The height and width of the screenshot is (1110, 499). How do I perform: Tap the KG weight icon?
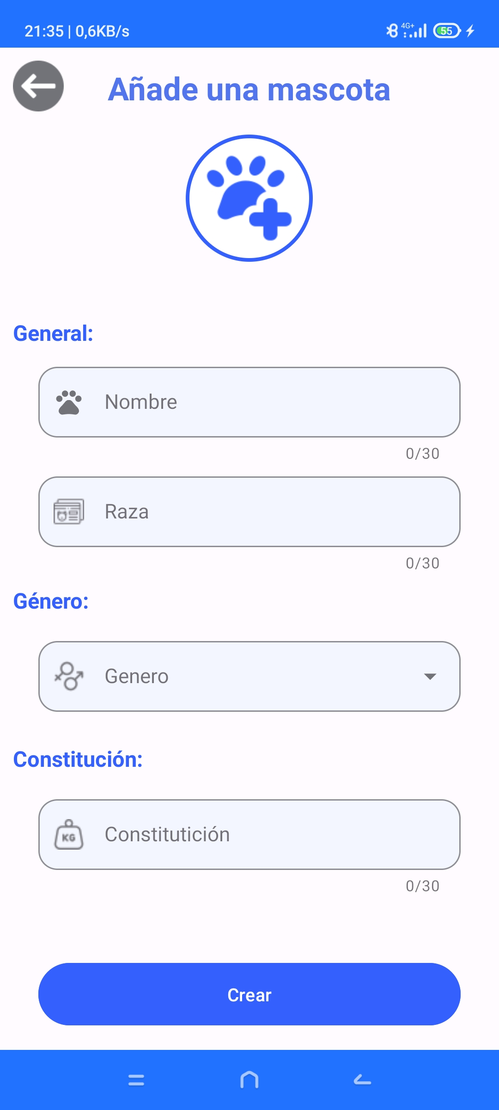(x=69, y=835)
